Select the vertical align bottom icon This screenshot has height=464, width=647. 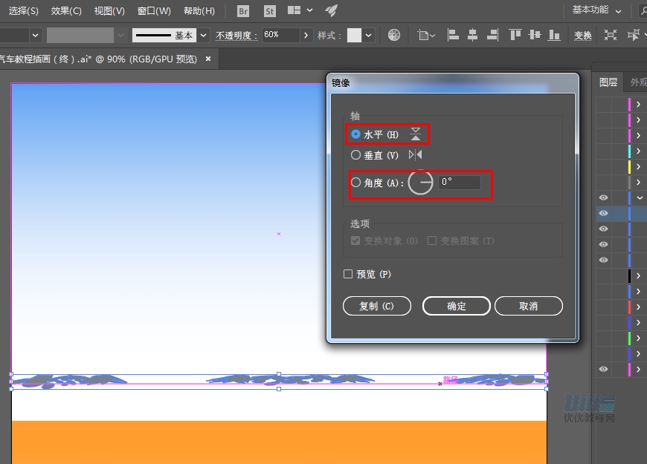[x=553, y=35]
